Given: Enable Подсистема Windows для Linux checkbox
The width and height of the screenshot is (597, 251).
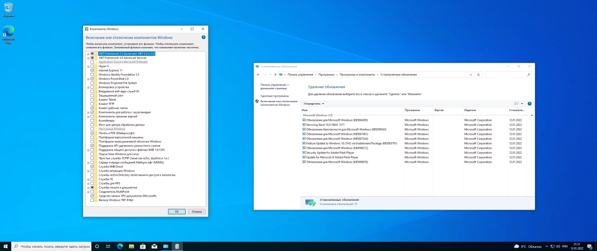Looking at the screenshot, I should coord(92,154).
